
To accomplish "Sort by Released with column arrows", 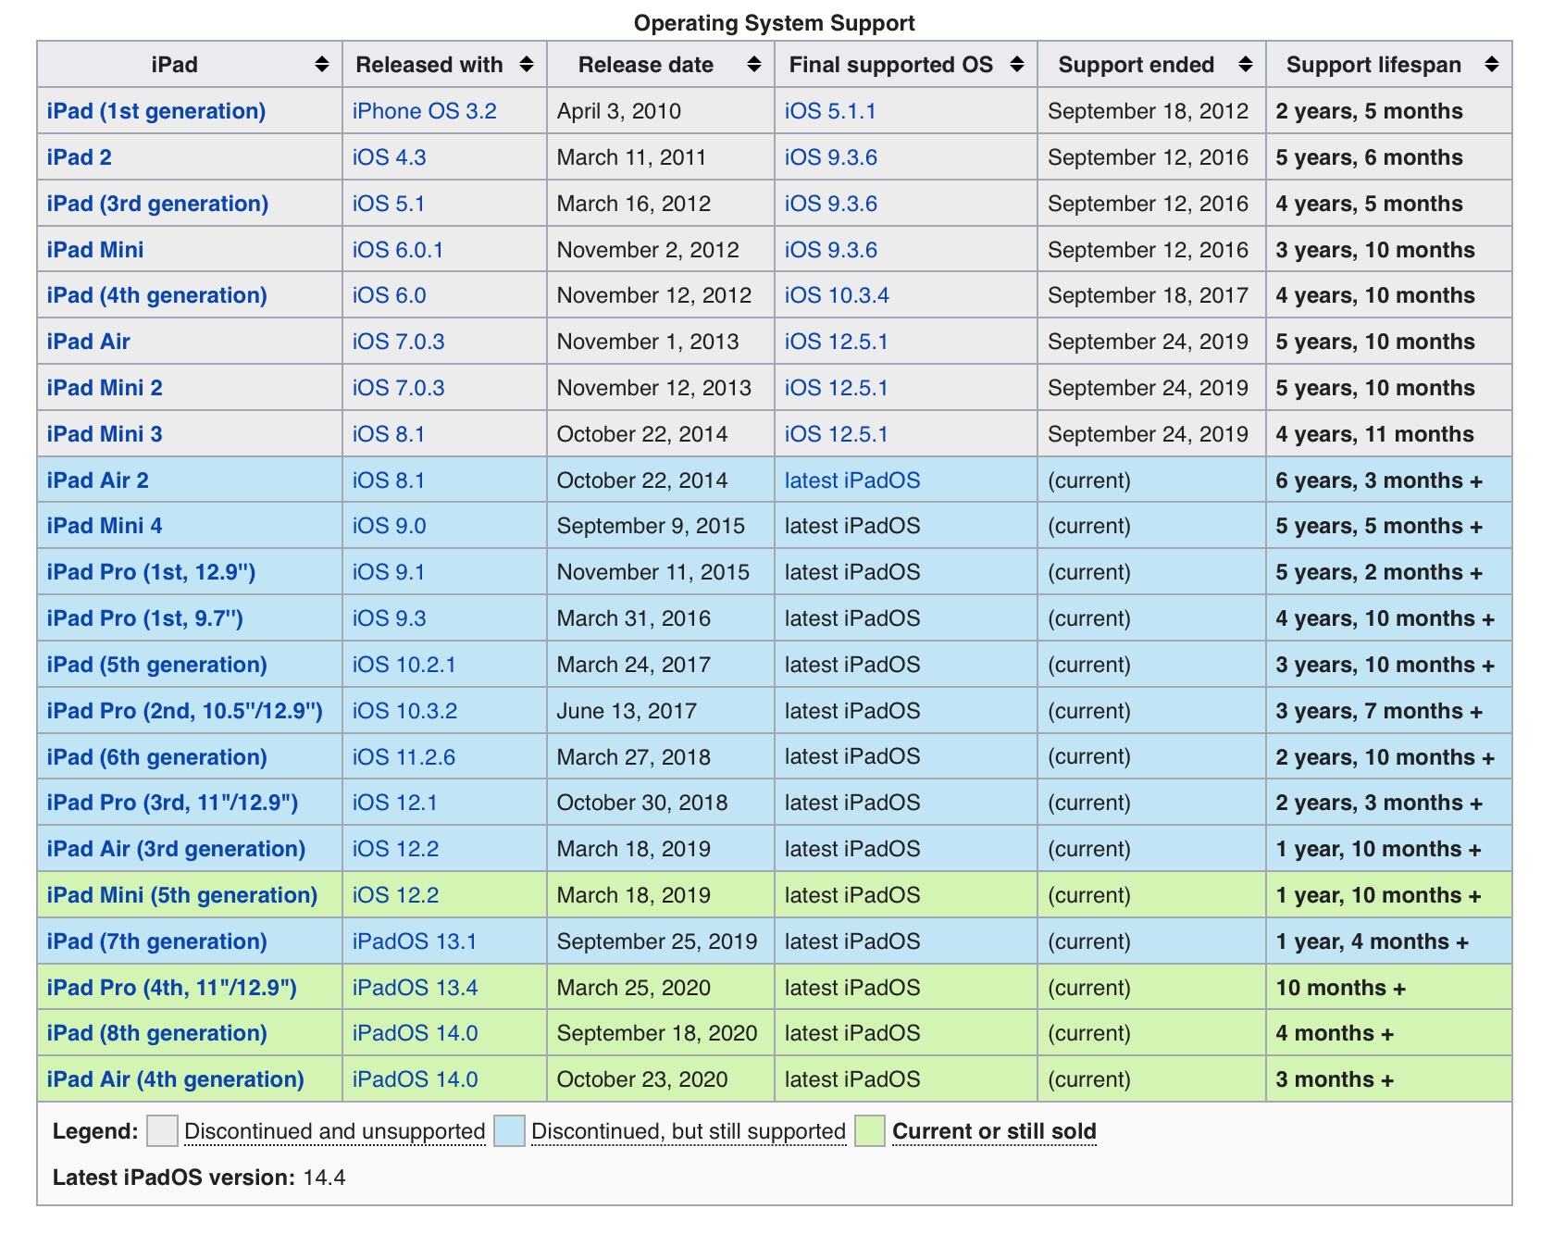I will click(527, 65).
